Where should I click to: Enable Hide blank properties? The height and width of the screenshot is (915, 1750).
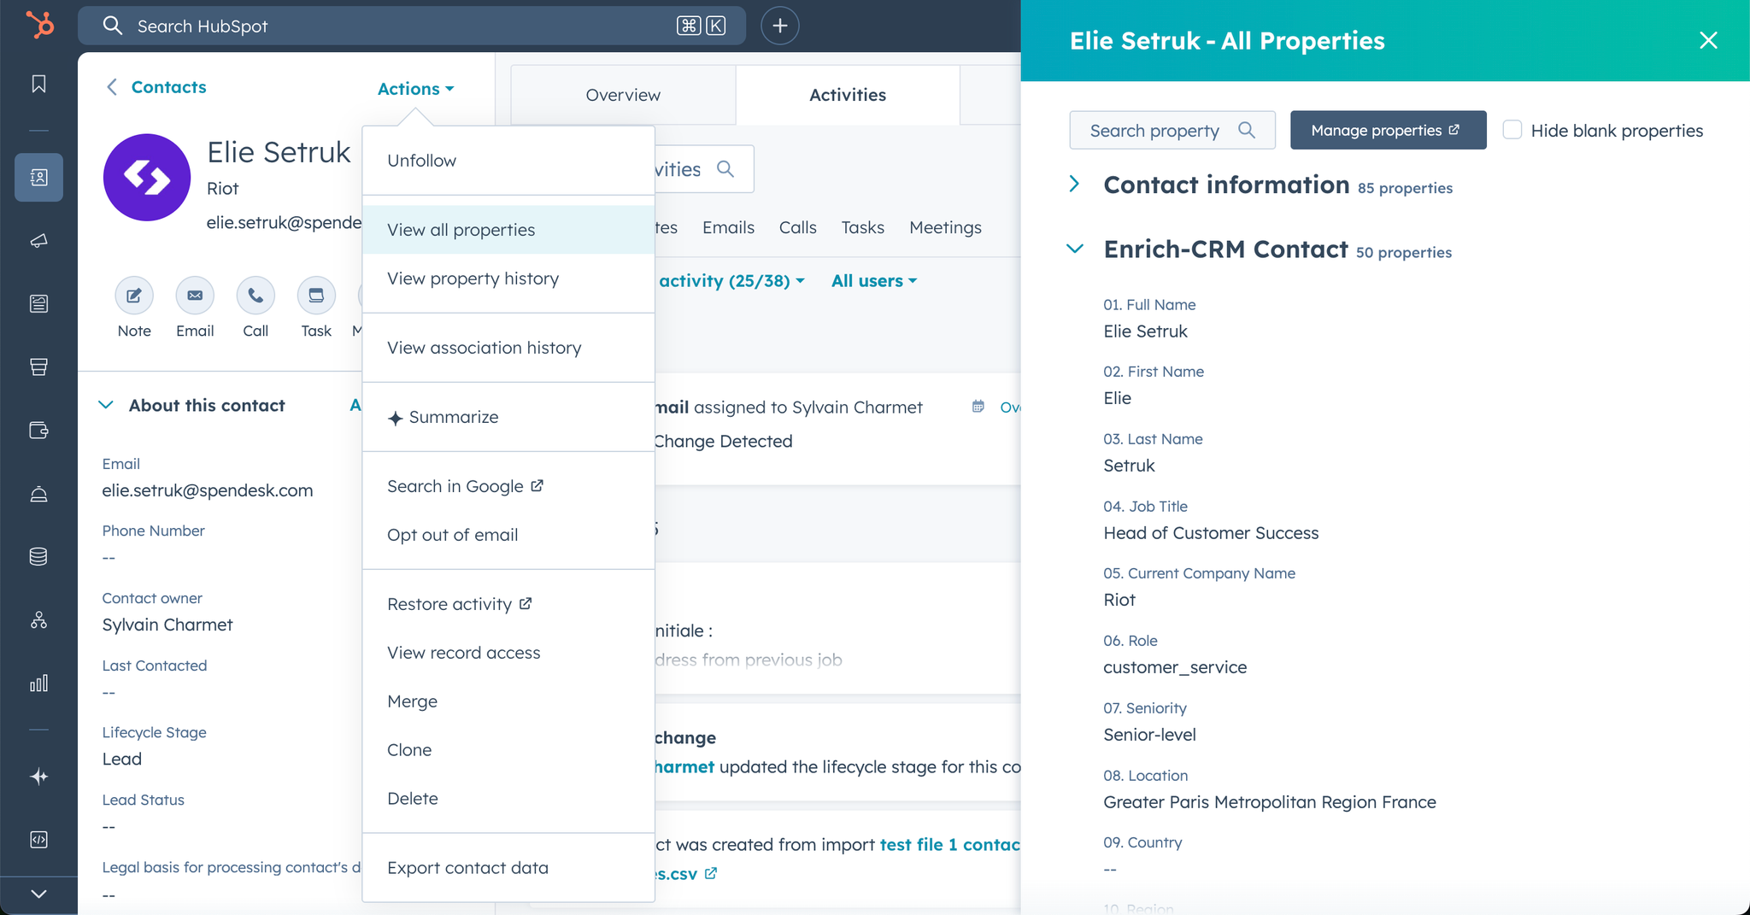coord(1512,129)
